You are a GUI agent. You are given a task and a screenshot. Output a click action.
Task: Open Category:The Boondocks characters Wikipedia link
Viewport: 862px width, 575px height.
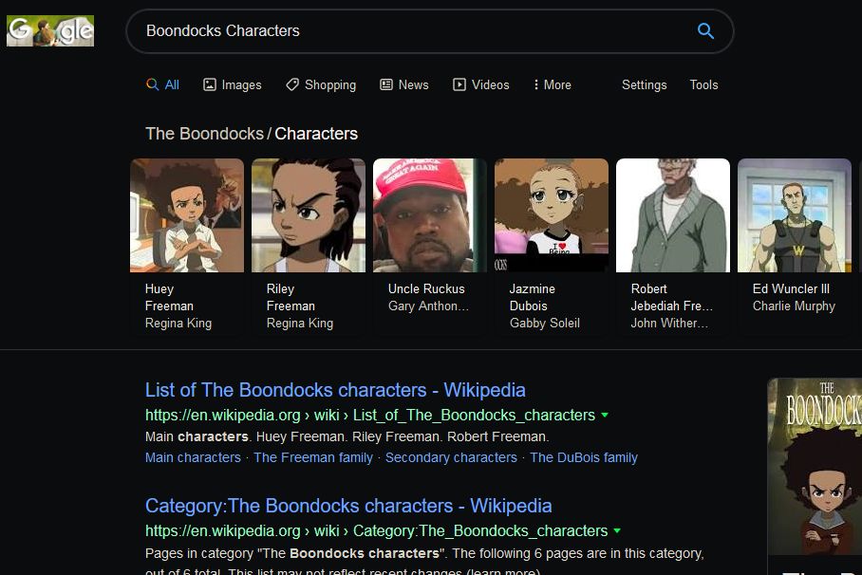(x=348, y=506)
